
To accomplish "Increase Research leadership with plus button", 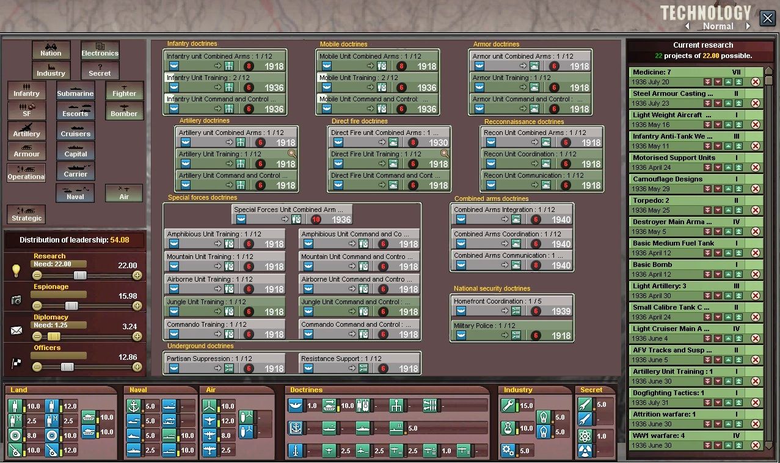I will [x=137, y=275].
